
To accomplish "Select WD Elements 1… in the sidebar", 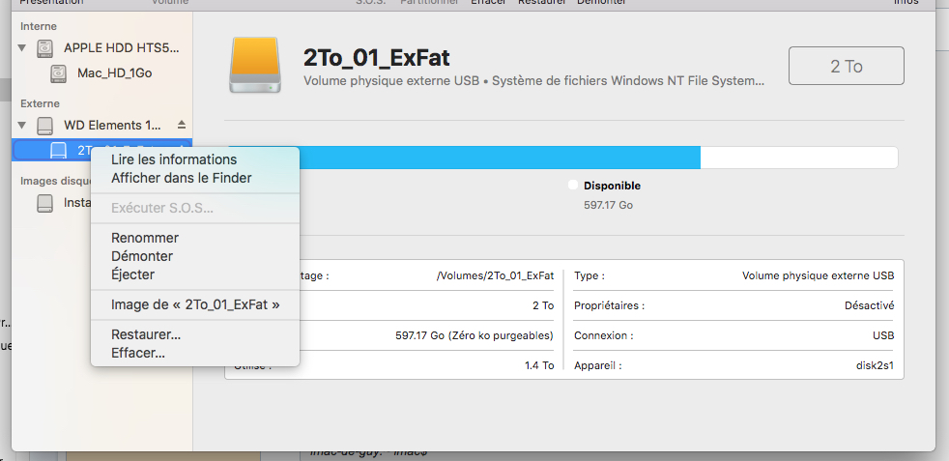I will pos(112,126).
